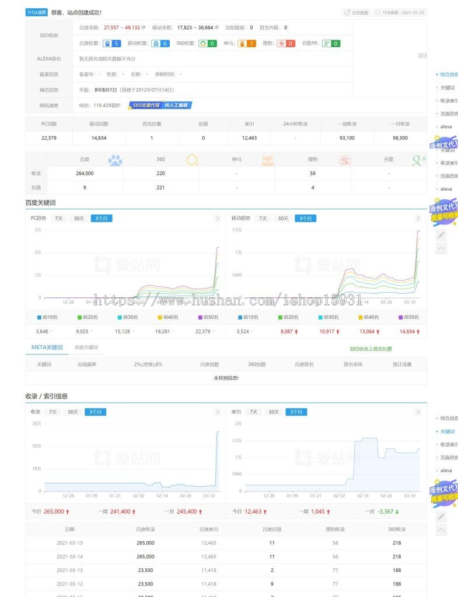
Task: Switch 索引 chart to 7天
Action: coord(253,412)
